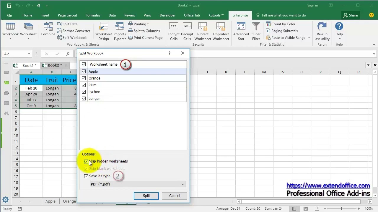
Task: Click the zoom slider in status bar
Action: coord(342,209)
